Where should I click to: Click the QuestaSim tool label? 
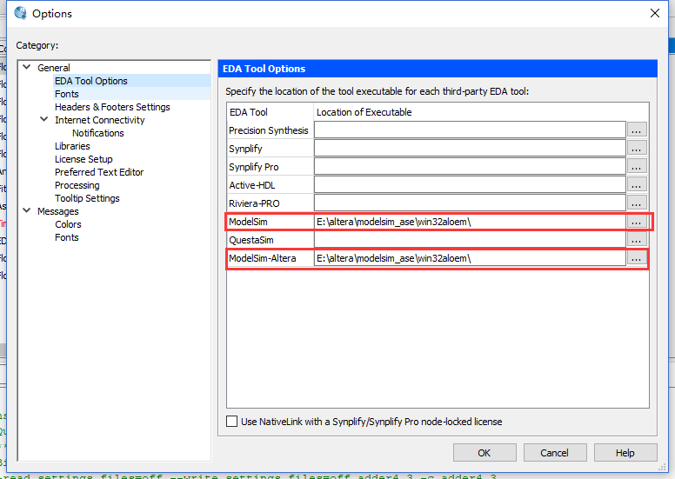pyautogui.click(x=251, y=240)
